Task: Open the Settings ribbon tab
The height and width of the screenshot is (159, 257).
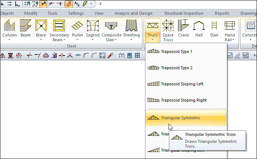Action: [x=76, y=13]
